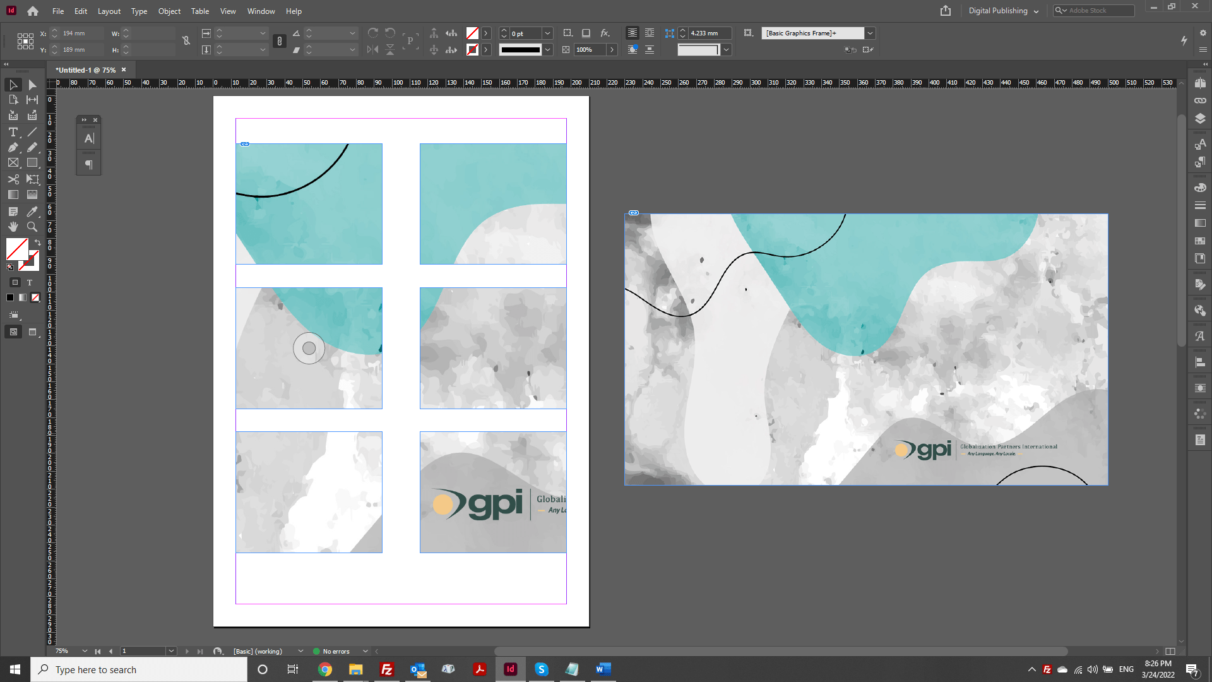Open the Chrome browser from the taskbar

point(324,669)
